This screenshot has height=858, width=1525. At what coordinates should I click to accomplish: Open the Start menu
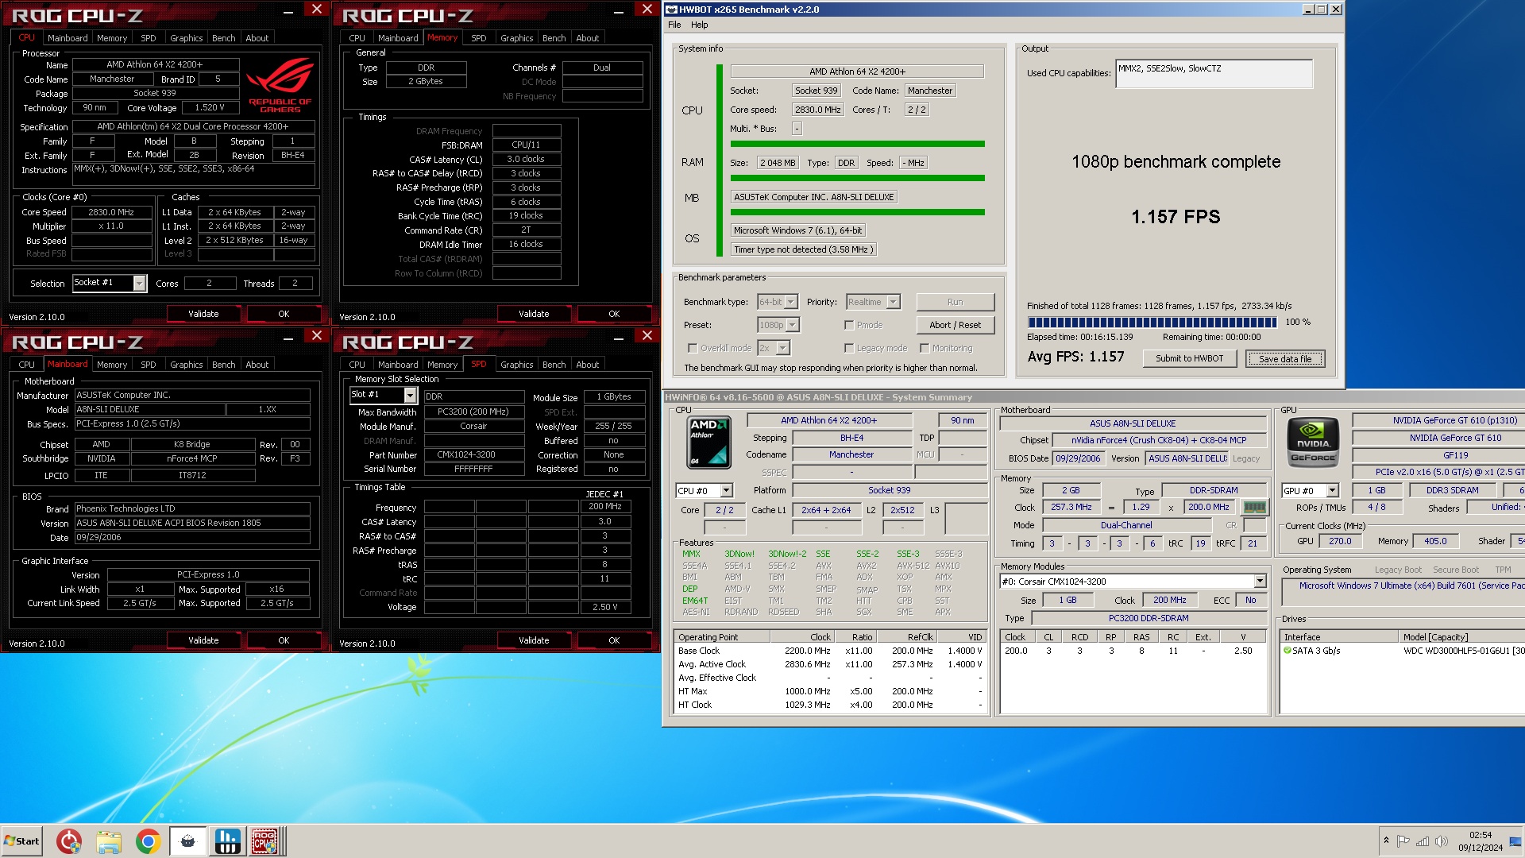21,841
